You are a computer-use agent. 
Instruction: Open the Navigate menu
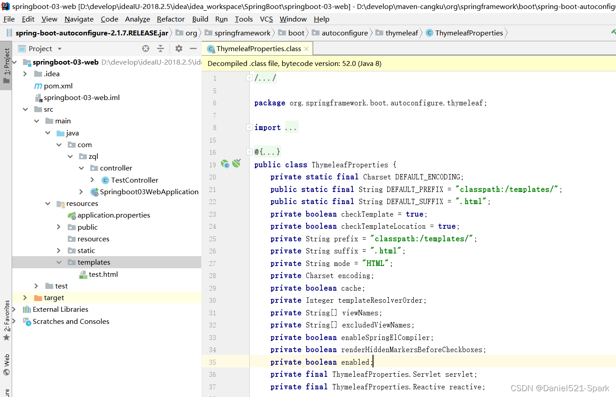tap(79, 19)
